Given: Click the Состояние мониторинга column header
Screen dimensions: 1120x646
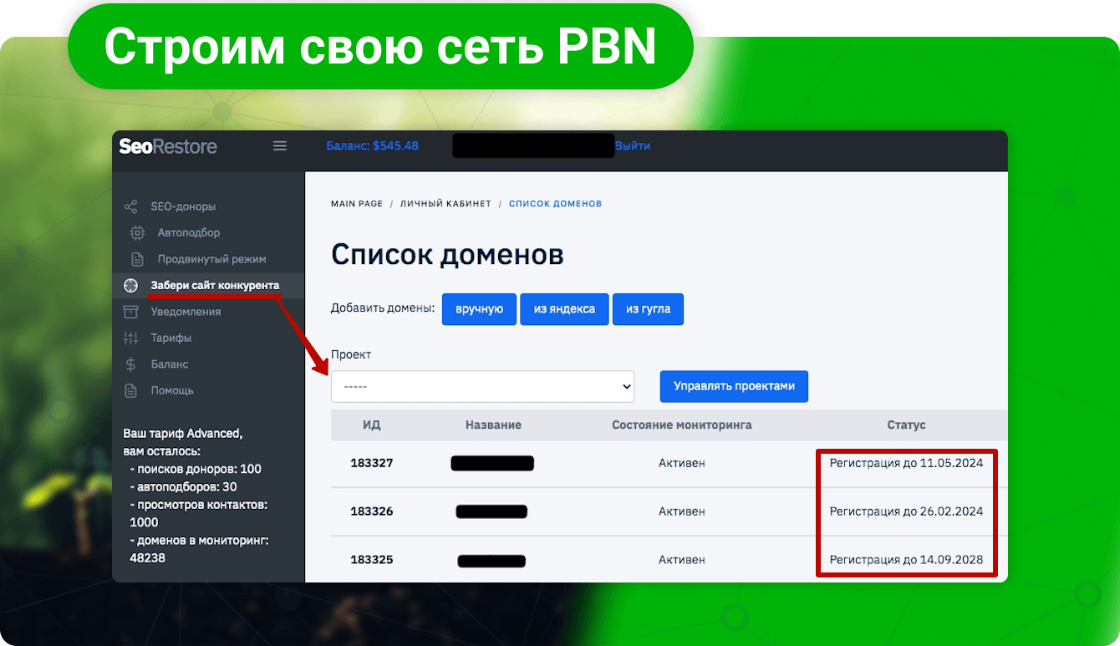Looking at the screenshot, I should [x=682, y=425].
